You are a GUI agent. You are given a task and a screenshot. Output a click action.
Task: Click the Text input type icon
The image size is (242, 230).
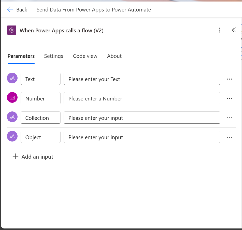[x=12, y=78]
